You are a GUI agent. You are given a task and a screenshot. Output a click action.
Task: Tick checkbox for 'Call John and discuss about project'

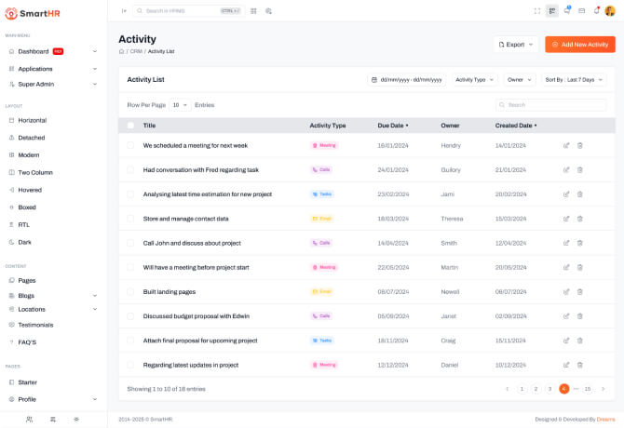[130, 243]
